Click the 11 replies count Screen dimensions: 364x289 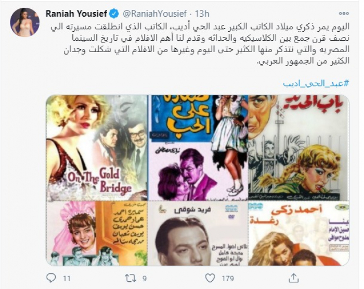tap(67, 278)
